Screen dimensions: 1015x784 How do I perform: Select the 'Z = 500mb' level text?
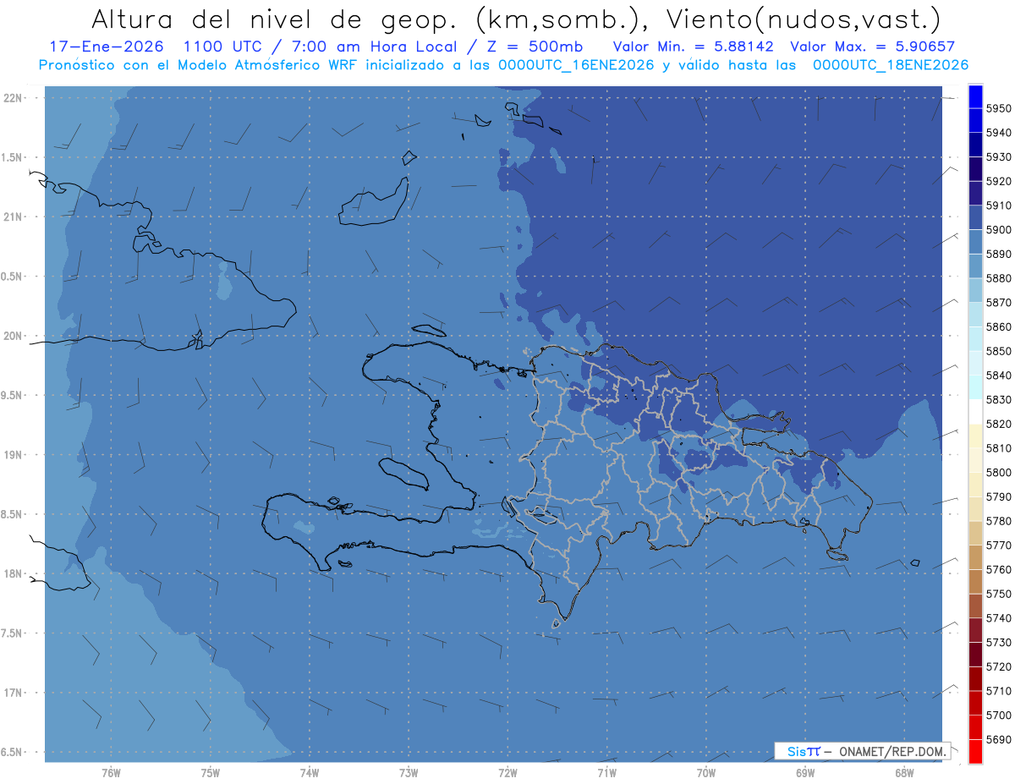pos(535,47)
